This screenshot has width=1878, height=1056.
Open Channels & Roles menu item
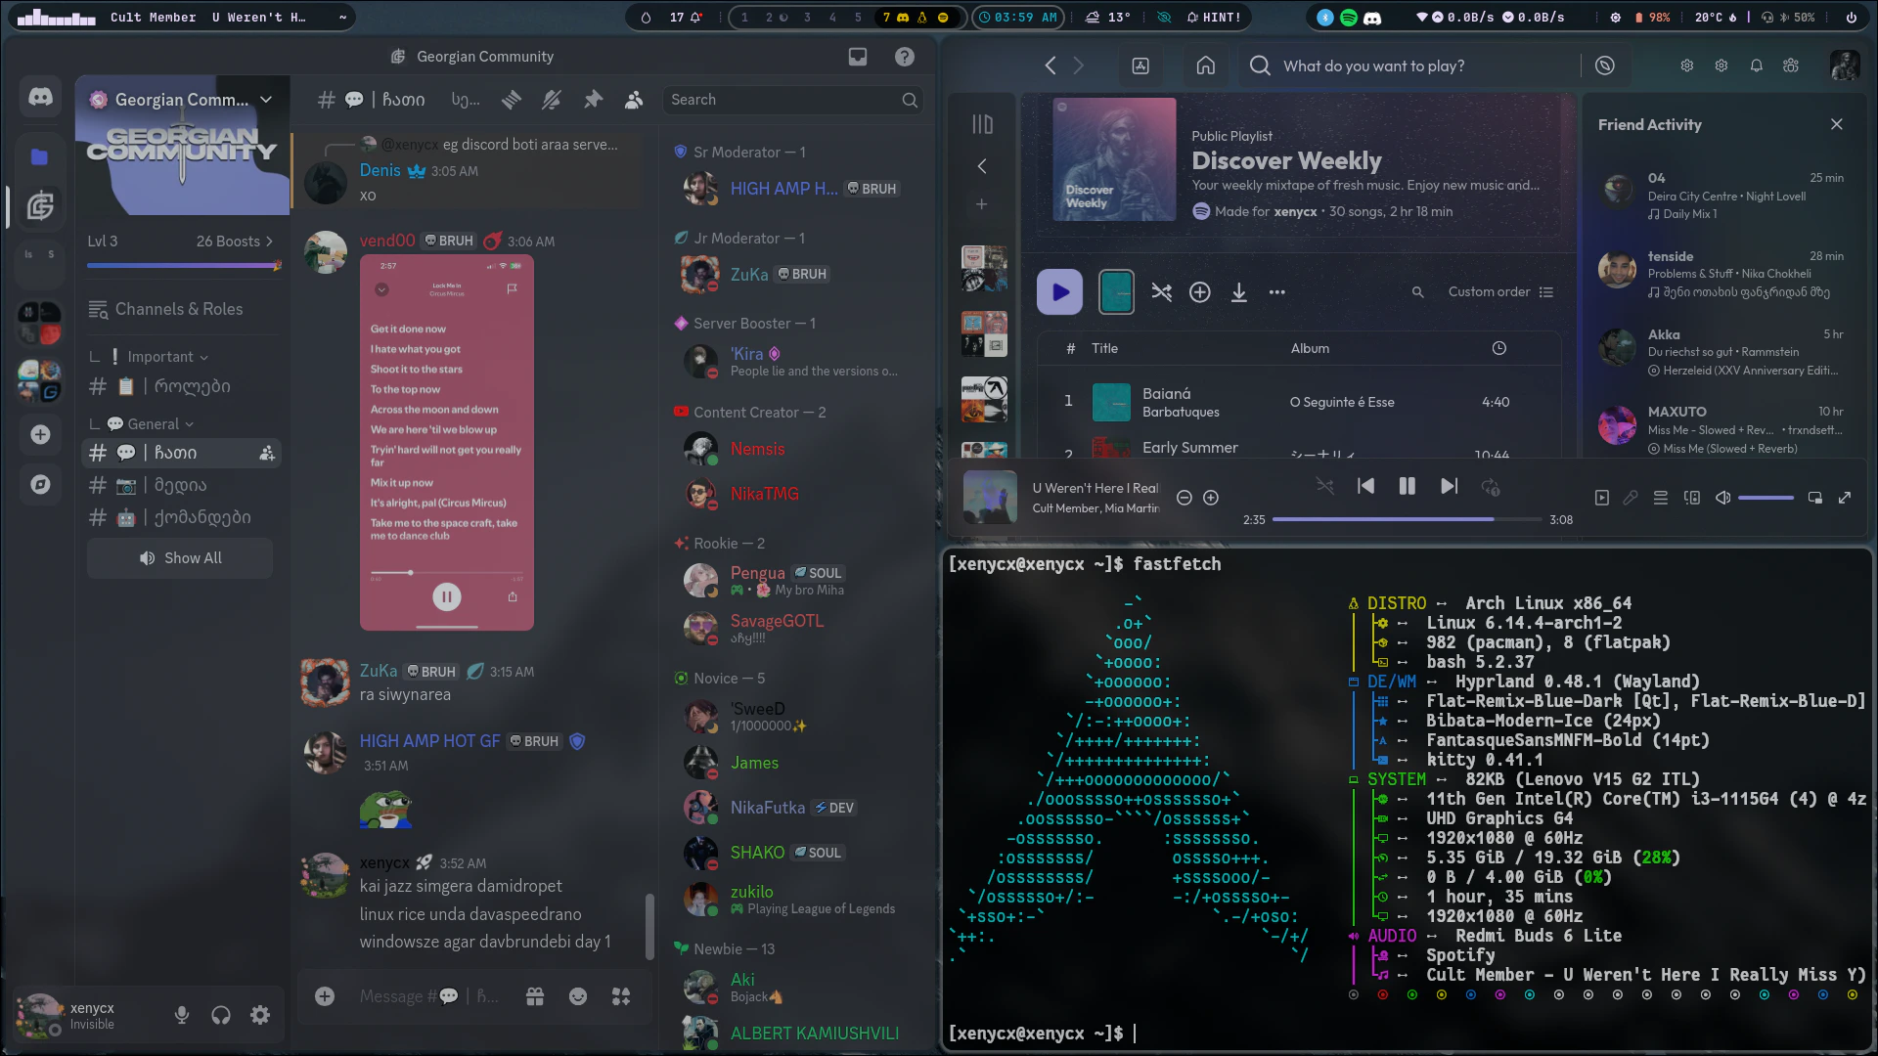(178, 309)
